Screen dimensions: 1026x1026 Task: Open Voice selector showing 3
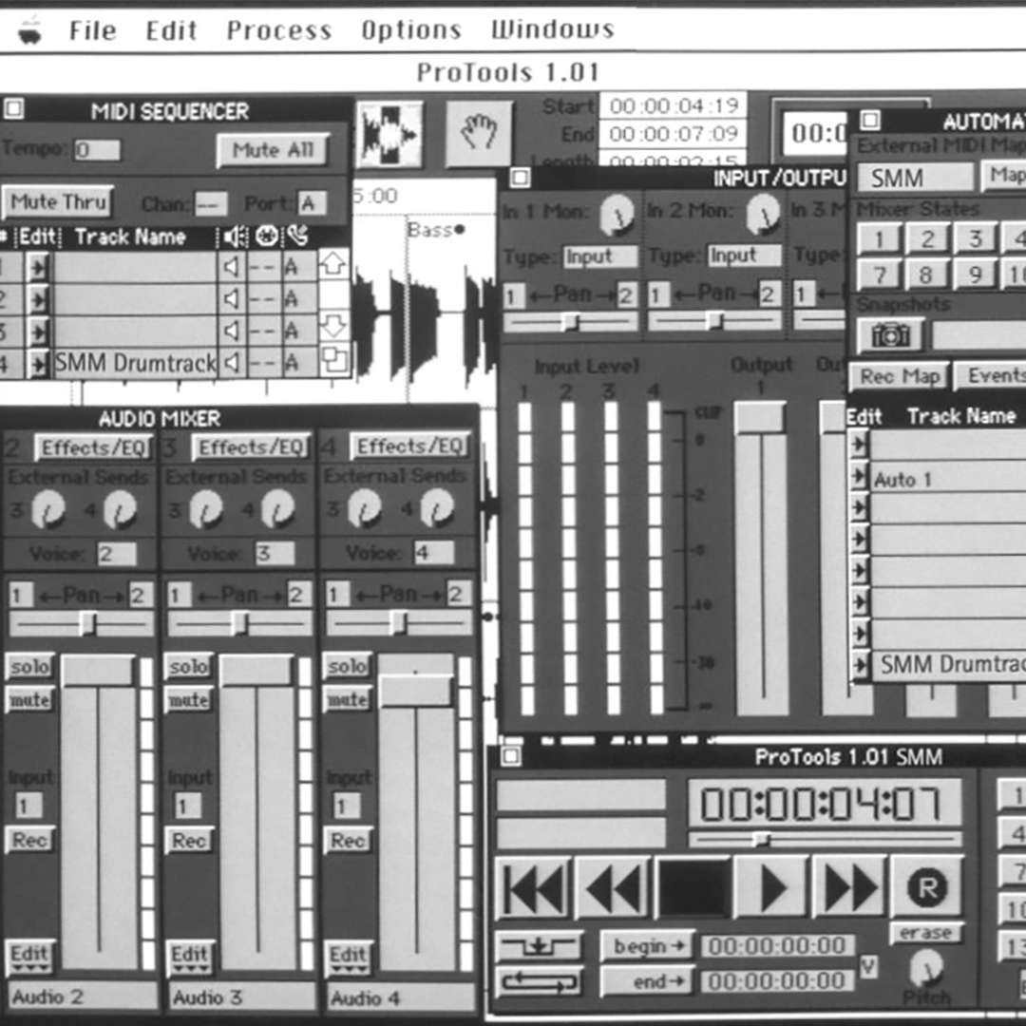275,554
